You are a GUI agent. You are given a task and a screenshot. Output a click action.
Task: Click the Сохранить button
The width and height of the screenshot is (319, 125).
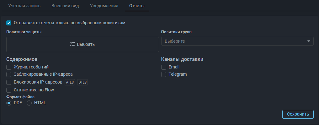pos(298,114)
